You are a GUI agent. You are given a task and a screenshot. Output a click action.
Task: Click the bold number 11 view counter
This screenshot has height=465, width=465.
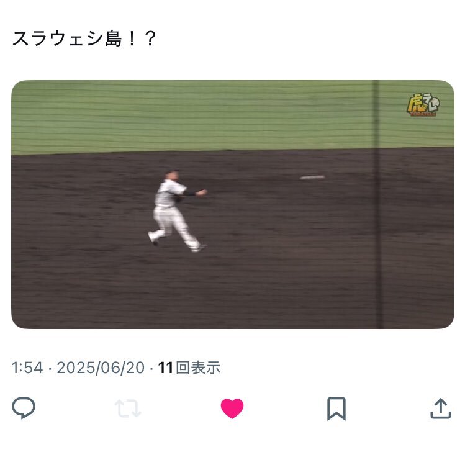click(x=166, y=368)
